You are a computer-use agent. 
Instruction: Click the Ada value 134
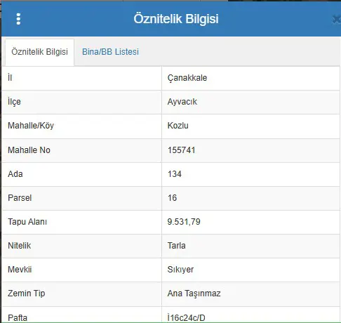175,174
